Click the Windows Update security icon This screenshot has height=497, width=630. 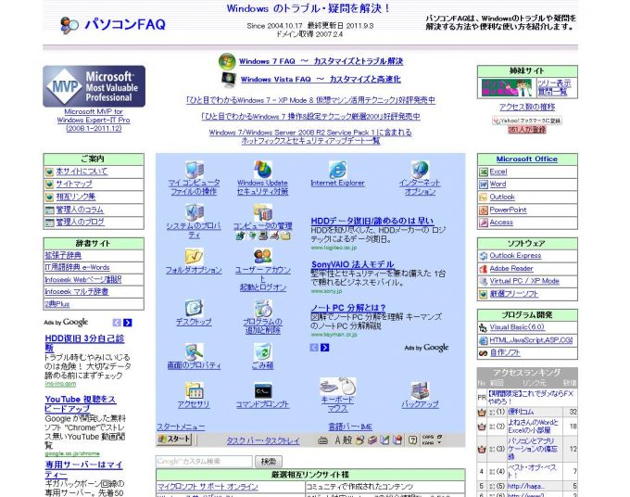pos(263,170)
